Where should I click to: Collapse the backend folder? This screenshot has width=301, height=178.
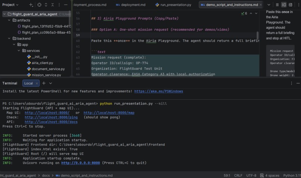click(9, 38)
